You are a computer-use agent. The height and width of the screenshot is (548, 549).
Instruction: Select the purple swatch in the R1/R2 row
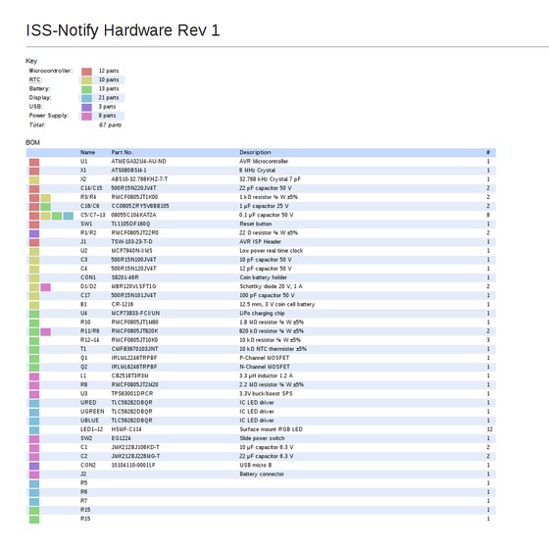[x=34, y=233]
